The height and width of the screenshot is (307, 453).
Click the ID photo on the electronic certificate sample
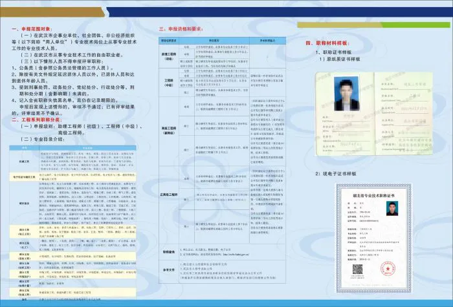point(392,208)
